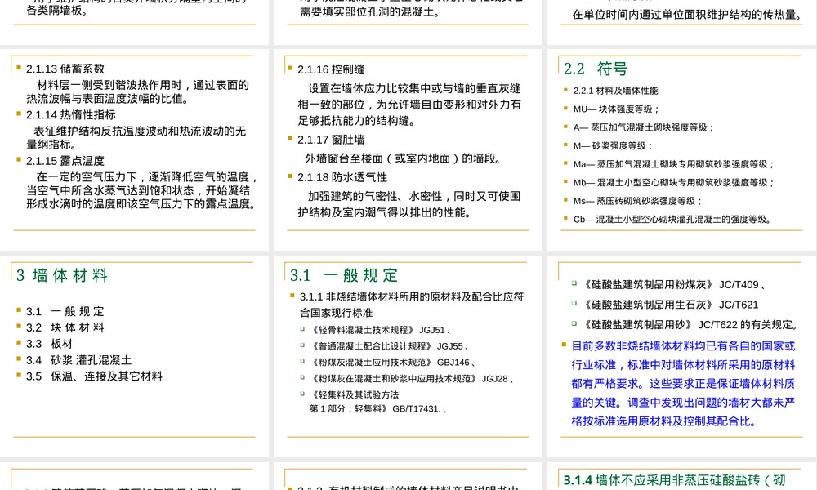
Task: Click the reference 《轻骨料混凝土技术规程》 JGJ51
Action: coord(381,330)
